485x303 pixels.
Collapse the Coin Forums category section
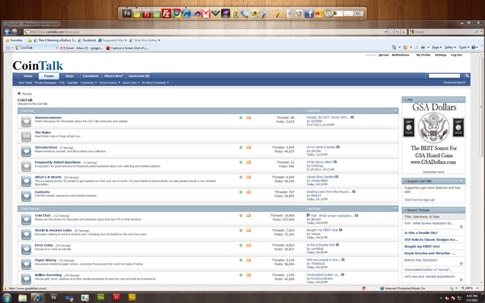click(395, 208)
